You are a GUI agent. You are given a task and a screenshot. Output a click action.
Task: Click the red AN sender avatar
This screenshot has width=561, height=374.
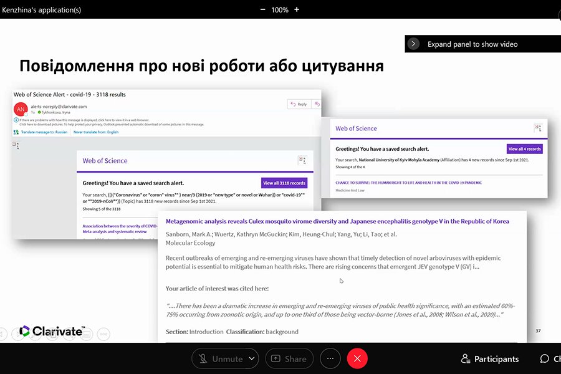pyautogui.click(x=21, y=109)
